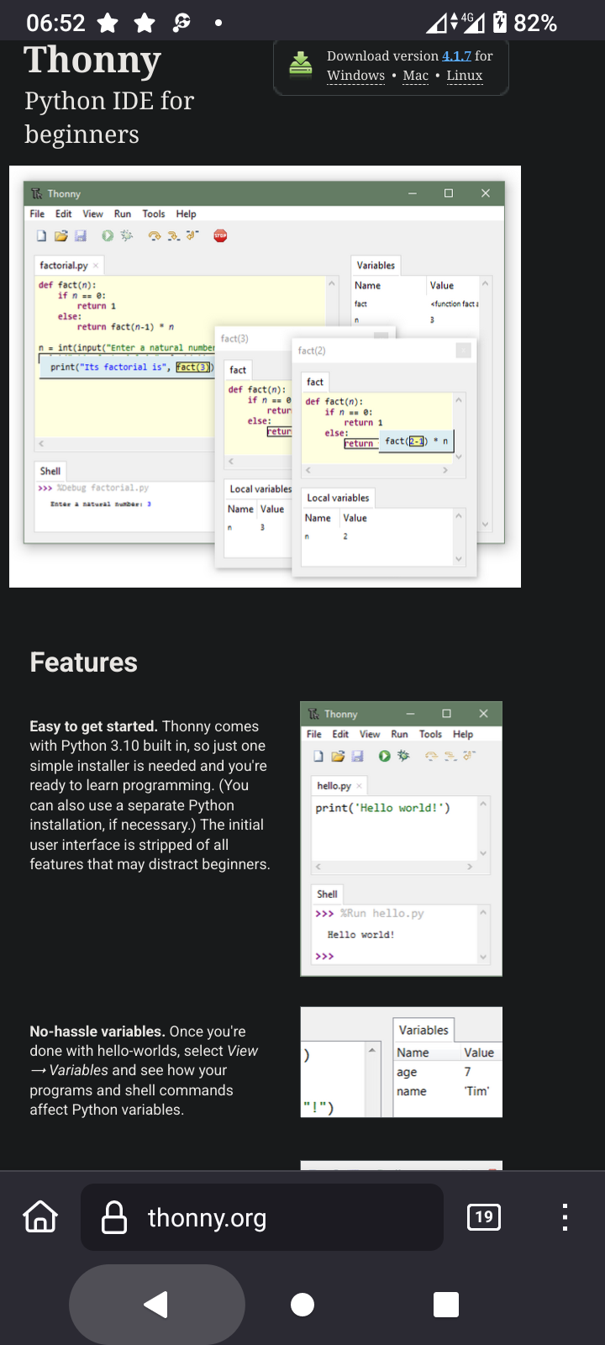Screen dimensions: 605x1345
Task: Tap the Android home circle button
Action: (x=302, y=1305)
